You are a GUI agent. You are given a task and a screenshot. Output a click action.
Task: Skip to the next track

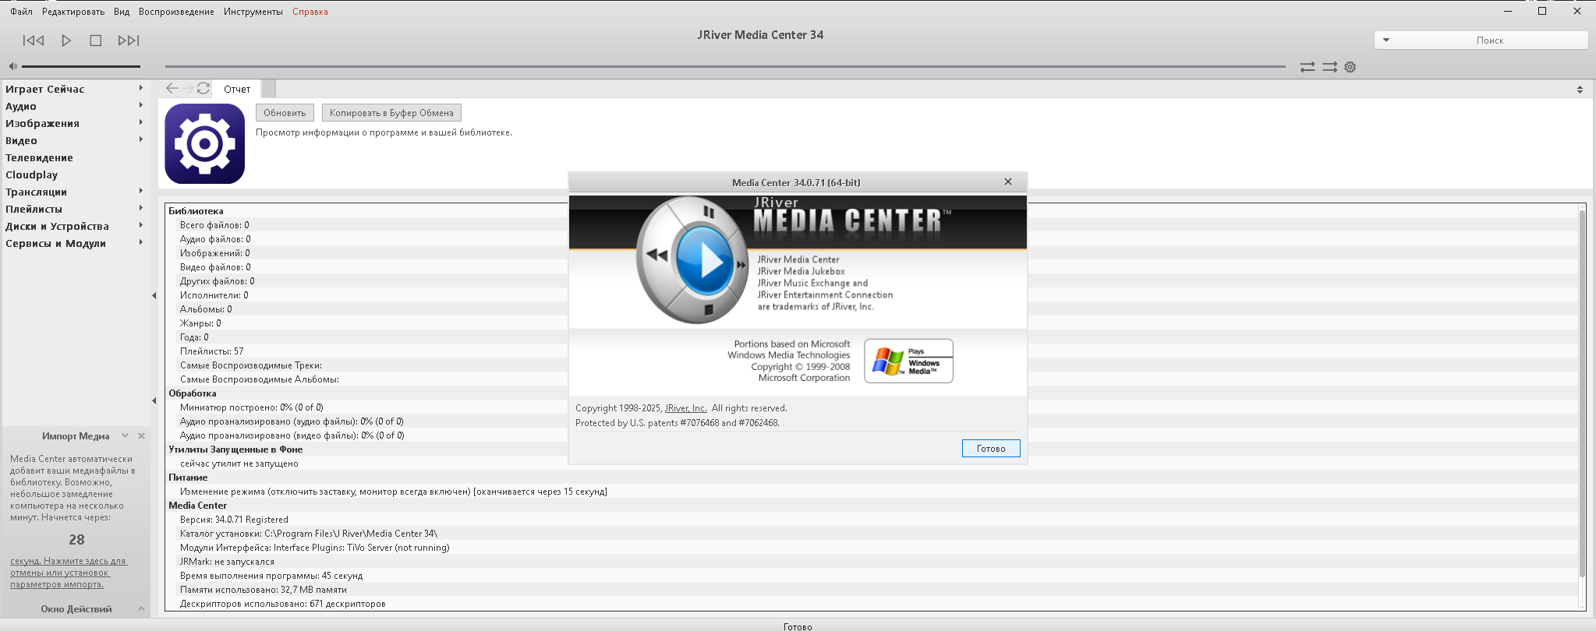tap(129, 41)
